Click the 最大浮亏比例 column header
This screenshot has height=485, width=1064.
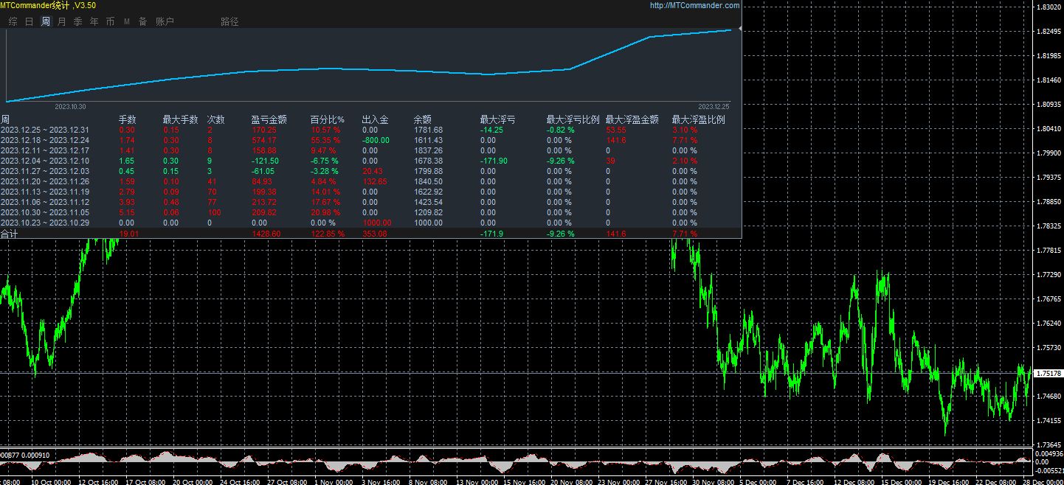[573, 119]
